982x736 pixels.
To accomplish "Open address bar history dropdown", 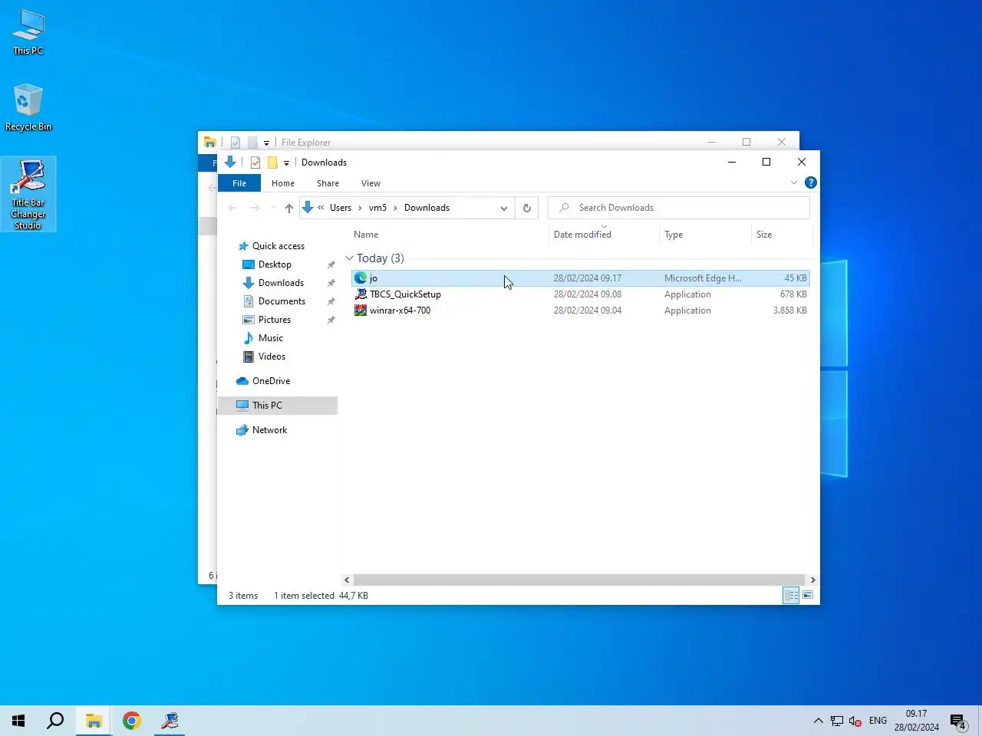I will [504, 208].
